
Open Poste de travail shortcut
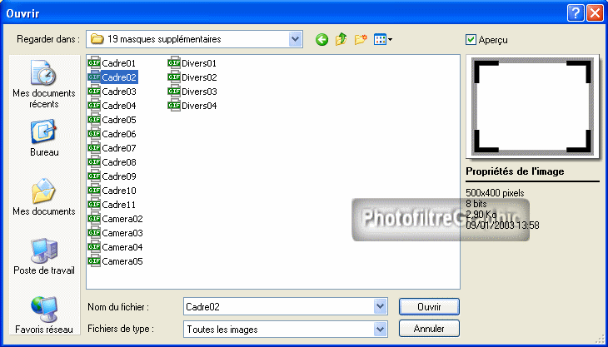[44, 256]
